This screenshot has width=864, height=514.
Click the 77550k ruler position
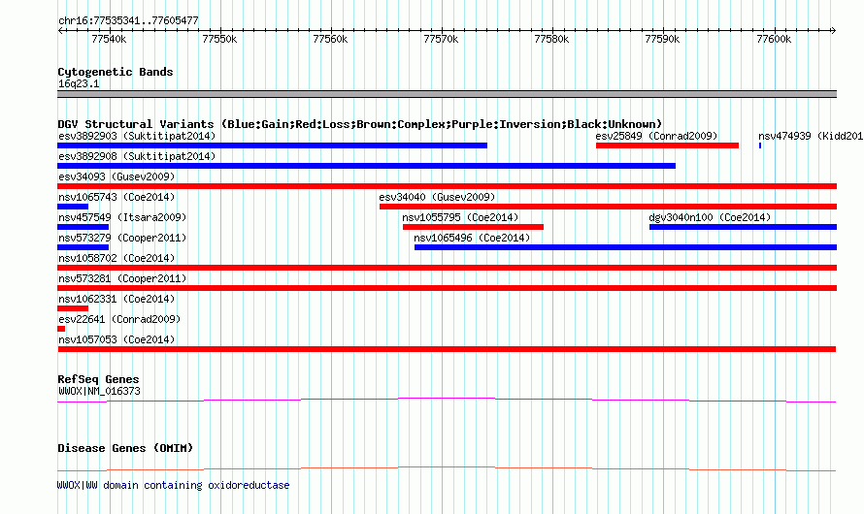(219, 39)
